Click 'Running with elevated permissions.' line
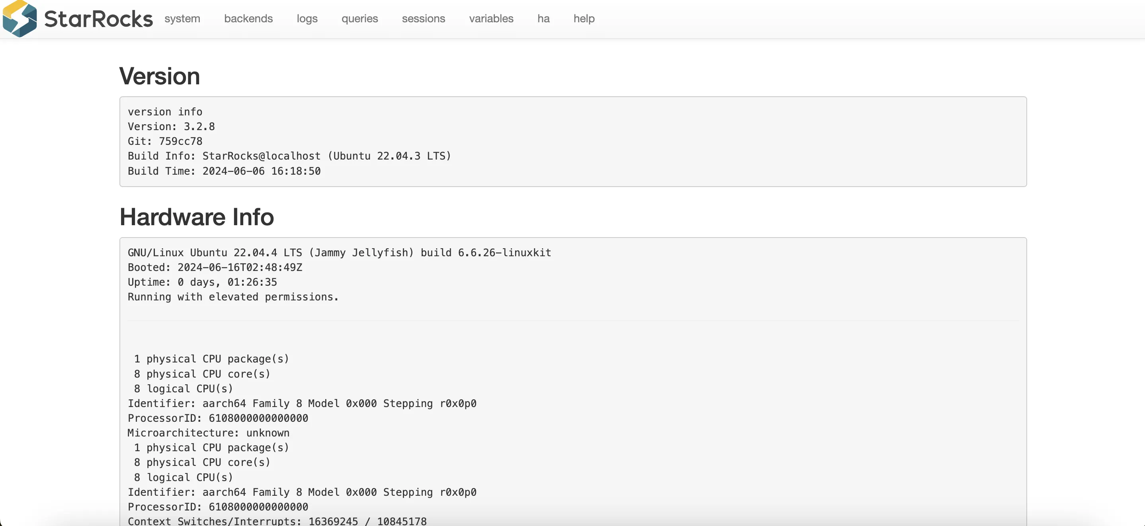Viewport: 1145px width, 526px height. click(x=233, y=297)
